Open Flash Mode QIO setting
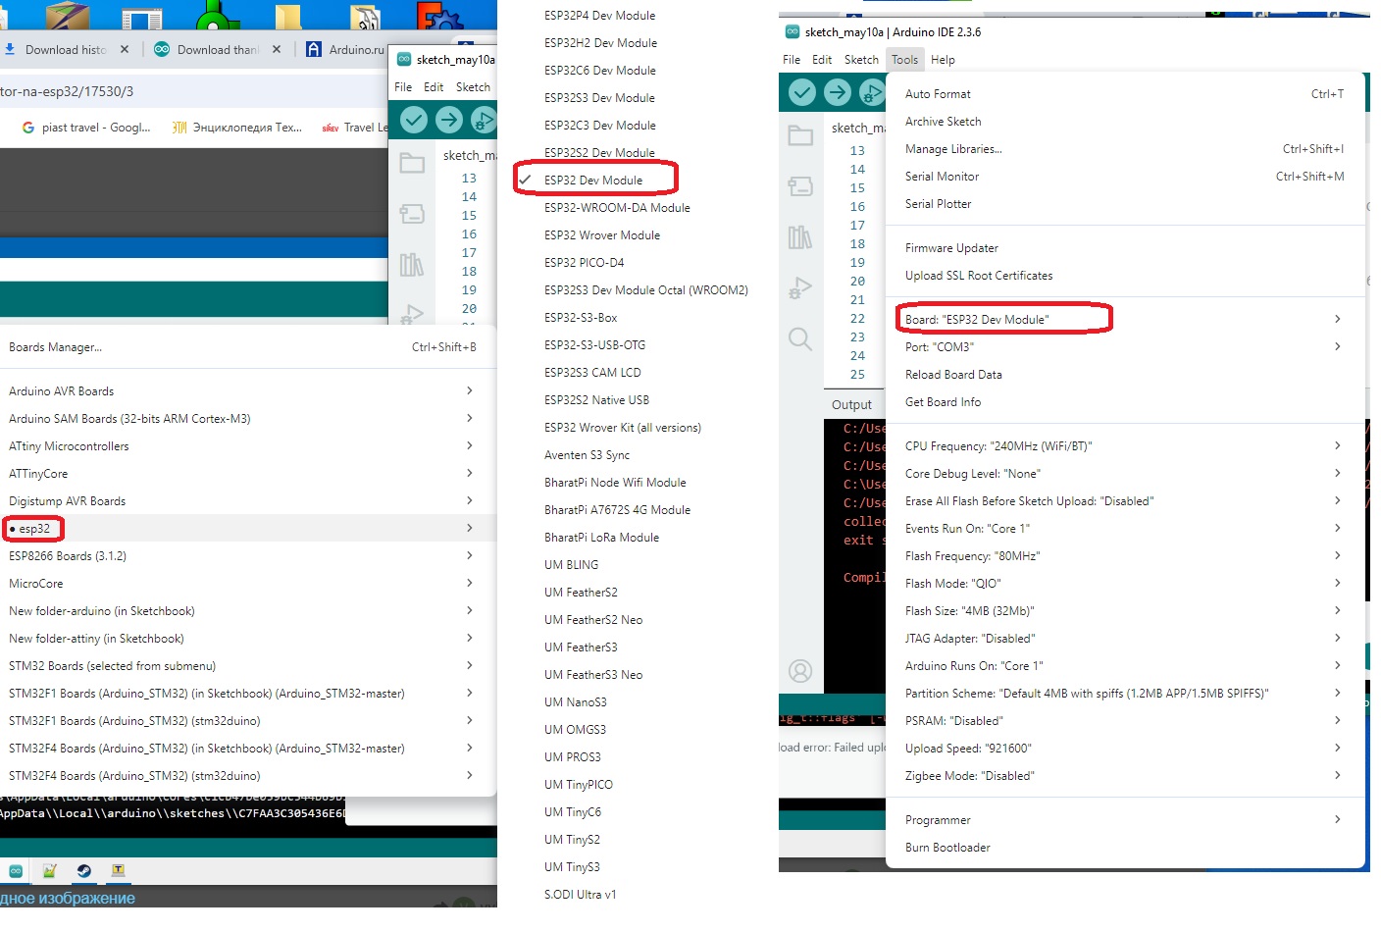The image size is (1381, 932). (1125, 584)
